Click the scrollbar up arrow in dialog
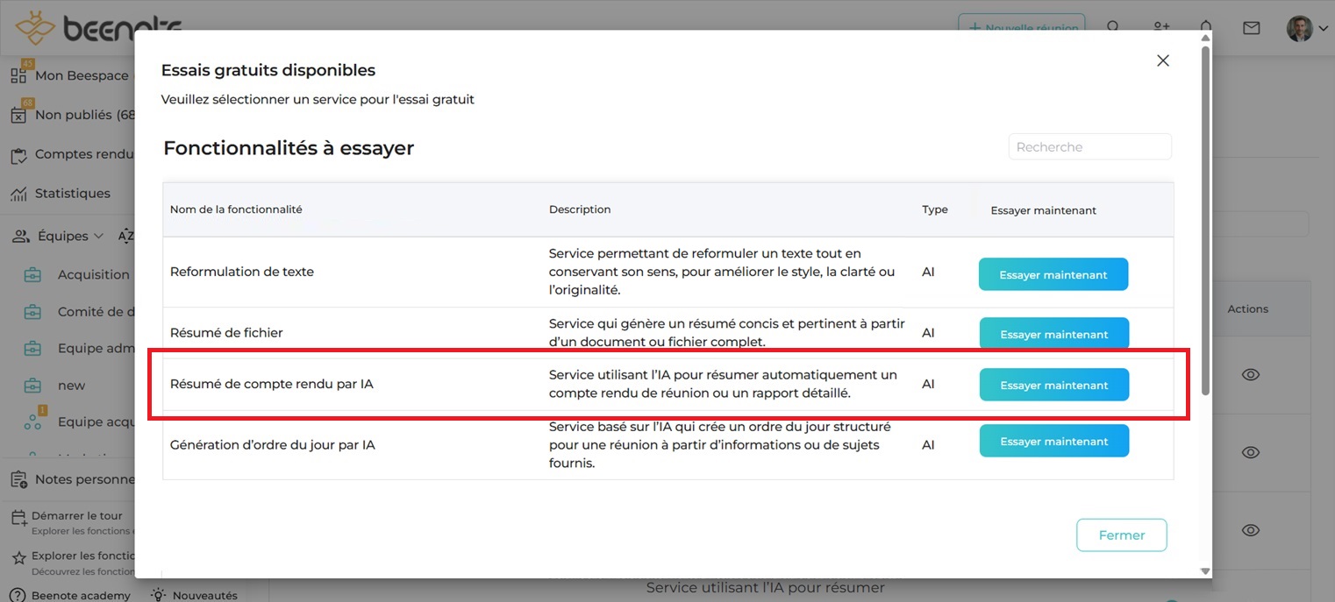 point(1205,39)
